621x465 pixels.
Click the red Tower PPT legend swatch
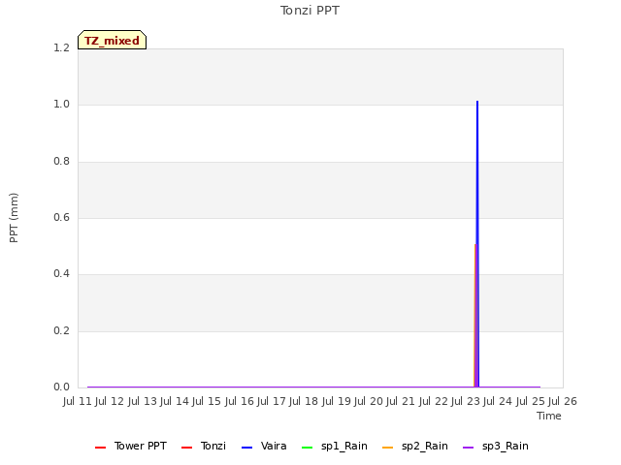pos(100,448)
